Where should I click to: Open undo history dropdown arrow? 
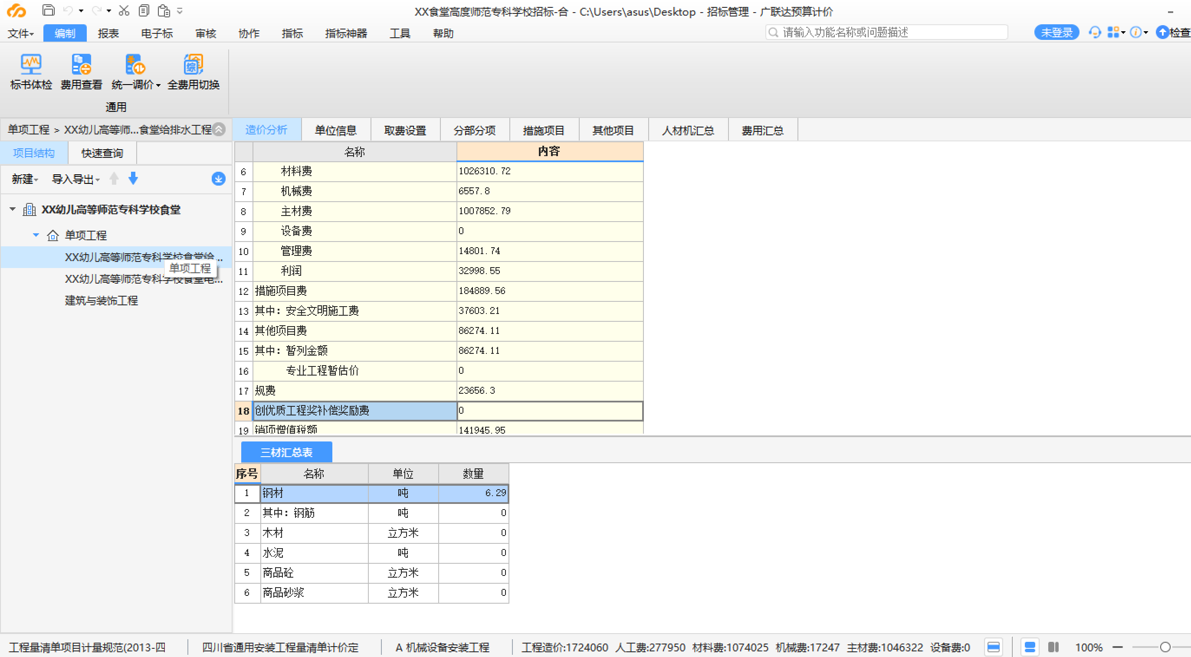pyautogui.click(x=81, y=11)
